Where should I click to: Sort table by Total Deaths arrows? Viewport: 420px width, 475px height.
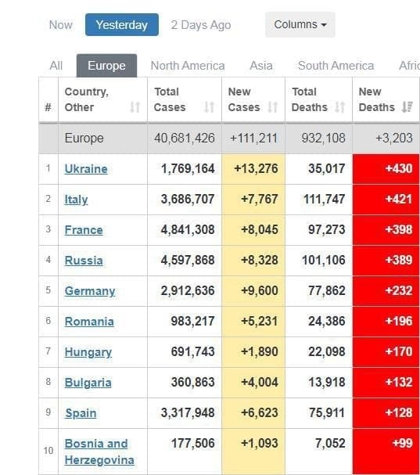[340, 107]
